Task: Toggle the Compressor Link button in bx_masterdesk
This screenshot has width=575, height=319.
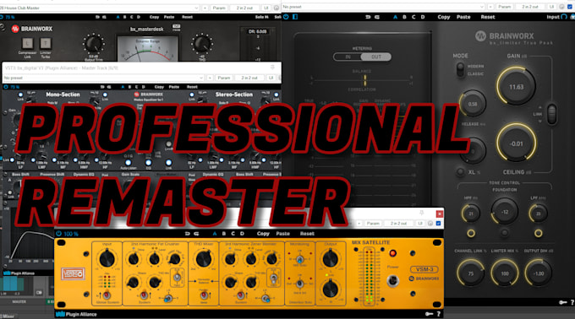Action: click(x=28, y=44)
